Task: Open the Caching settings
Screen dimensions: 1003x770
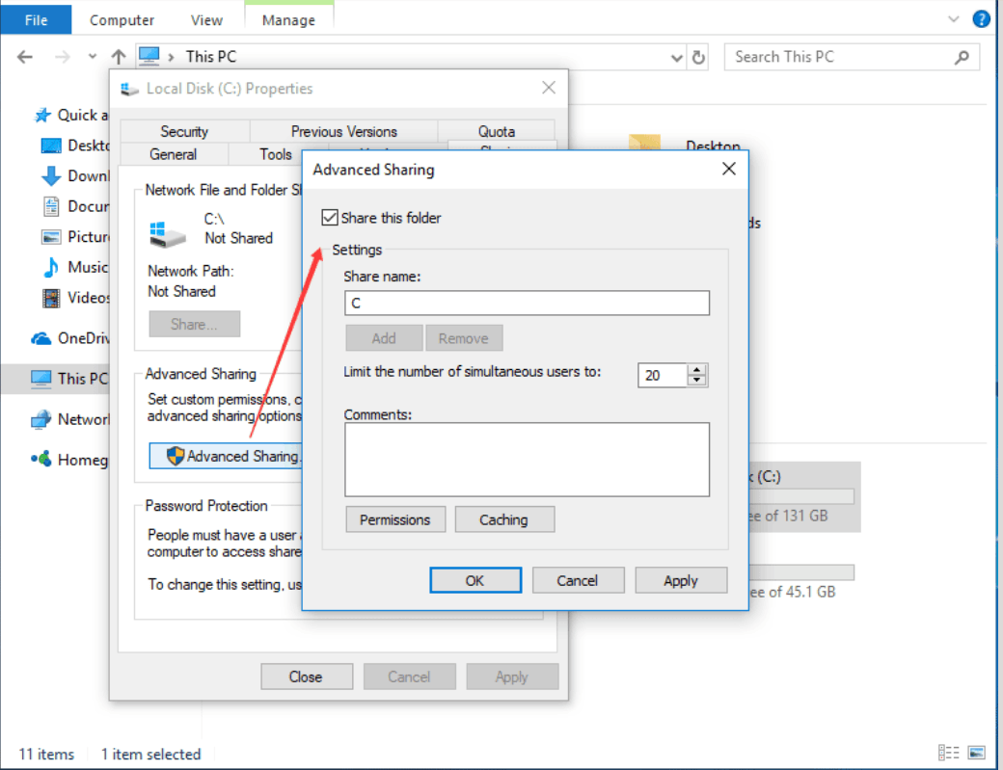Action: point(504,519)
